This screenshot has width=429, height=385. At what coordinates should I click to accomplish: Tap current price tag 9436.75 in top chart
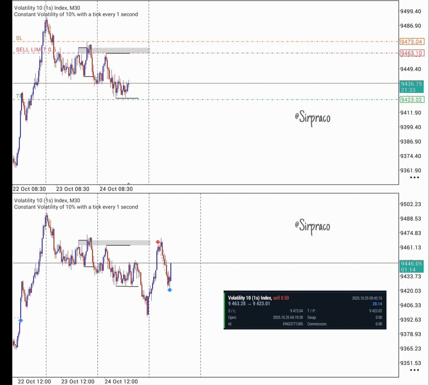(x=411, y=87)
